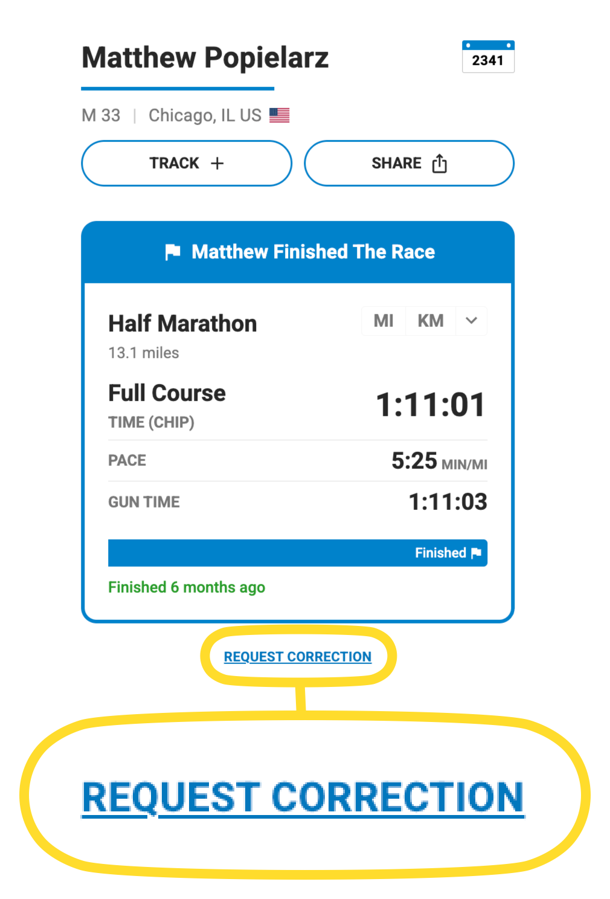Viewport: 610px width, 899px height.
Task: Click the Matthew Popielarz name heading
Action: tap(205, 58)
